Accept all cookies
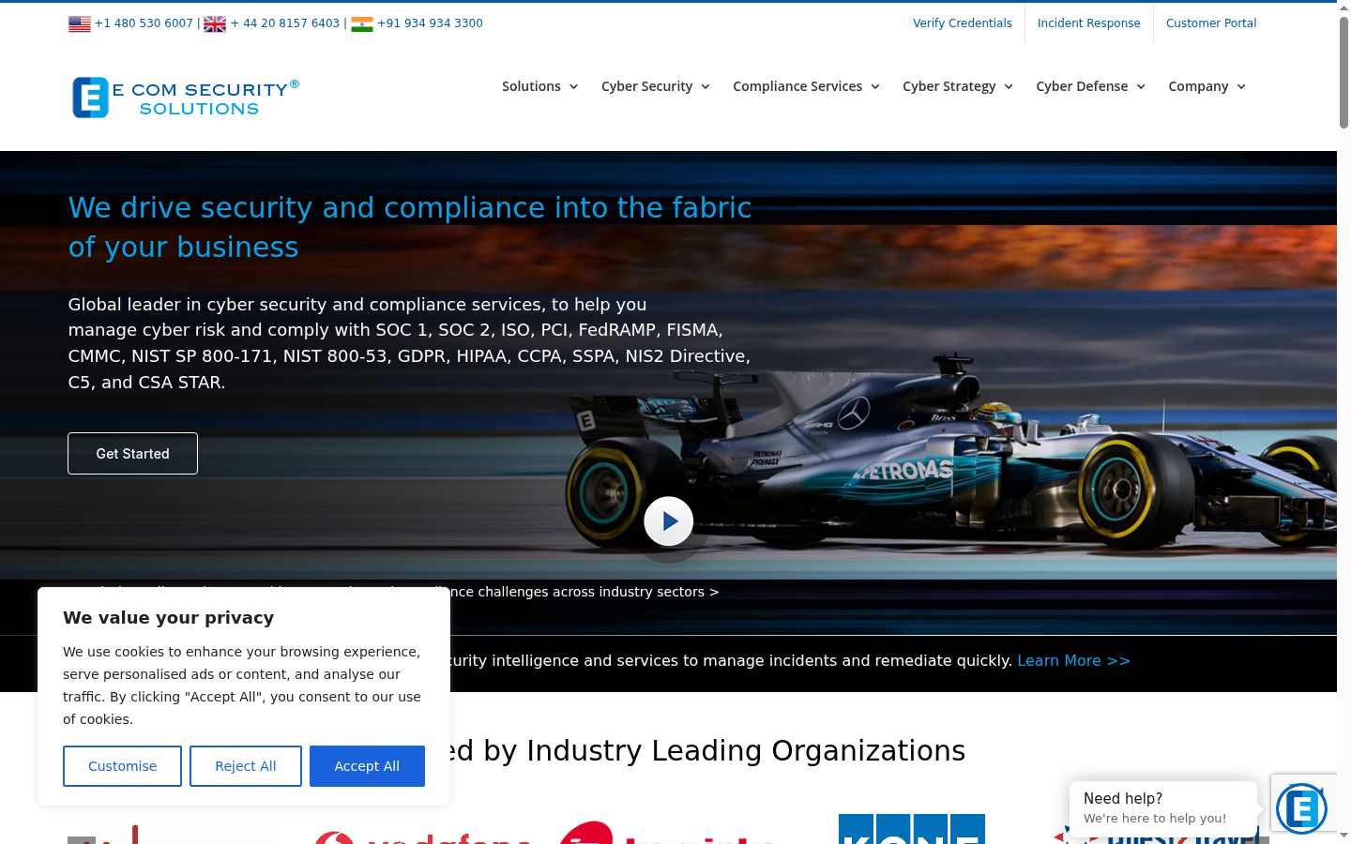Viewport: 1351px width, 844px height. click(367, 766)
